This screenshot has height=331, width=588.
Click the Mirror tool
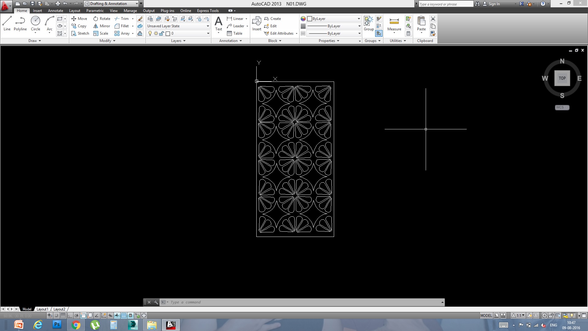click(x=102, y=26)
